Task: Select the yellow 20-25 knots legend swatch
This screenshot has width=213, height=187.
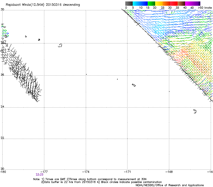Action: pyautogui.click(x=159, y=3)
